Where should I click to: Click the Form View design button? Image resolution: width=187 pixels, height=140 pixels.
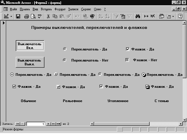click(6, 16)
